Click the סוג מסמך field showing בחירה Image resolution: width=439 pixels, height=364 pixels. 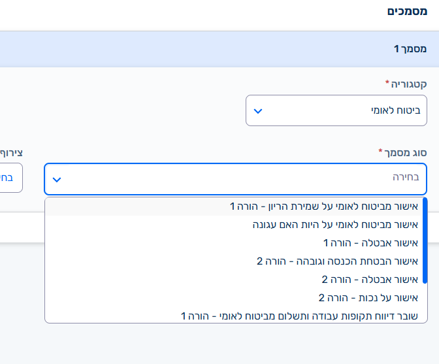[235, 179]
